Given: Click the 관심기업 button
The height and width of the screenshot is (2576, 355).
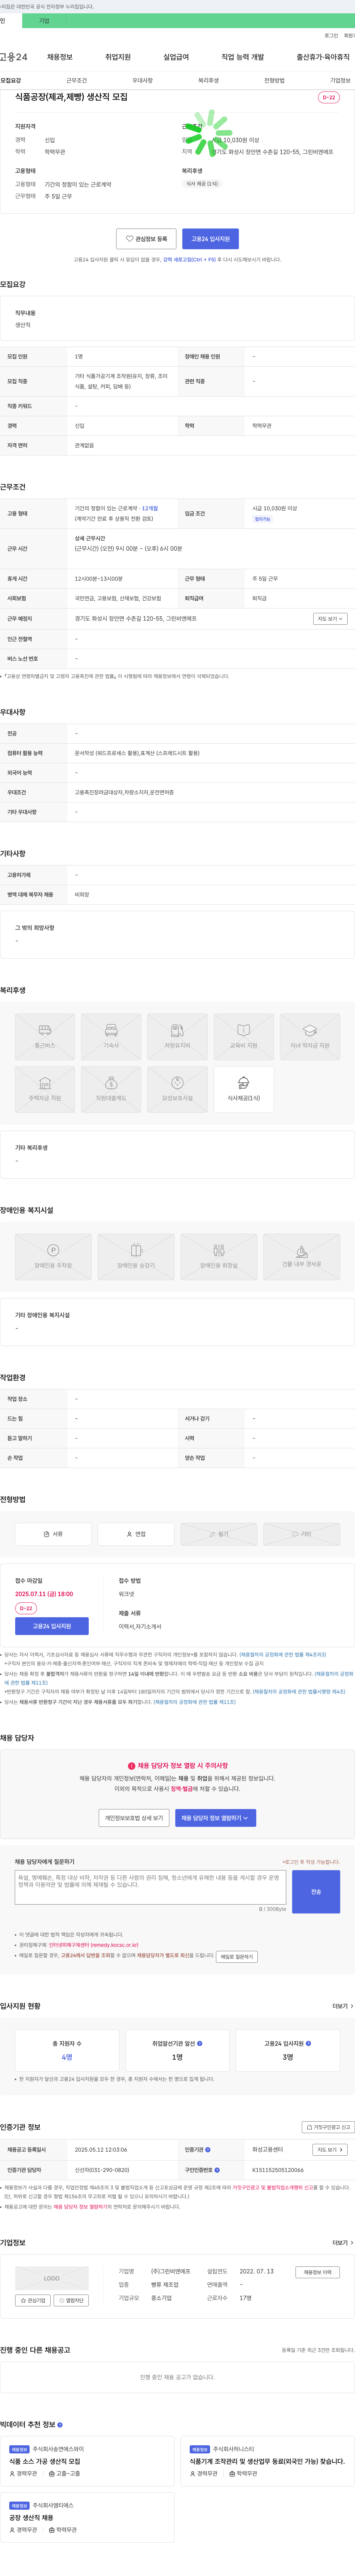Looking at the screenshot, I should [33, 2301].
